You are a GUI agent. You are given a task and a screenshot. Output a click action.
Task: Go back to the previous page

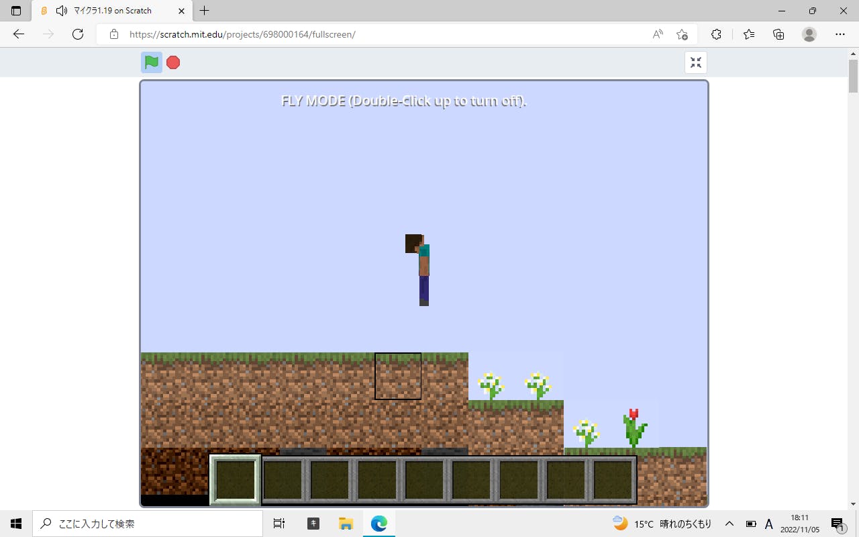coord(19,34)
